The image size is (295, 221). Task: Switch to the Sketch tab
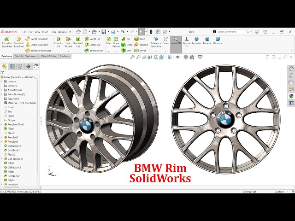click(18, 56)
